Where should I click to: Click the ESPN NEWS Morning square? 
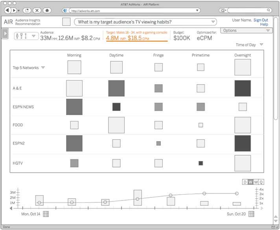pos(74,107)
